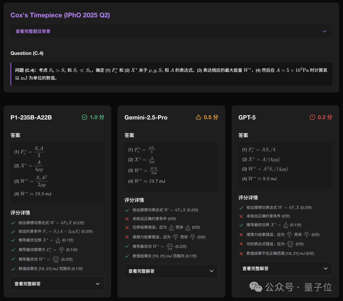Image resolution: width=343 pixels, height=301 pixels.
Task: Expand 查看完整解答 under GPT-5
Action: [285, 268]
